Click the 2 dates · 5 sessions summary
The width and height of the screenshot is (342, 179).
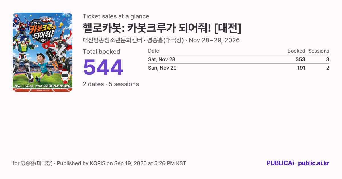click(111, 84)
